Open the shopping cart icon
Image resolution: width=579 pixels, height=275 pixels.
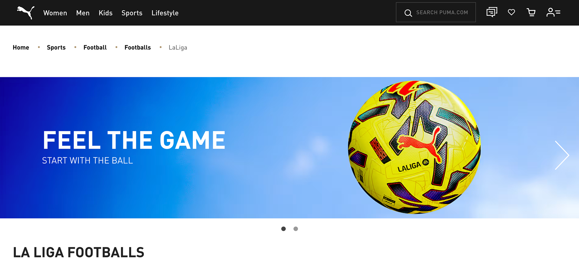pos(531,12)
